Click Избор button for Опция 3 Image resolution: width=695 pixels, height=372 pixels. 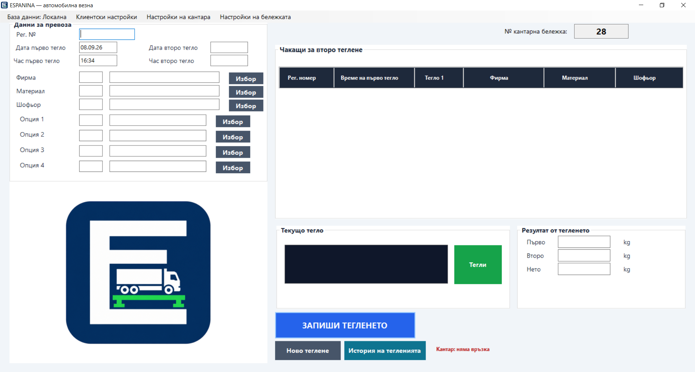(x=233, y=152)
